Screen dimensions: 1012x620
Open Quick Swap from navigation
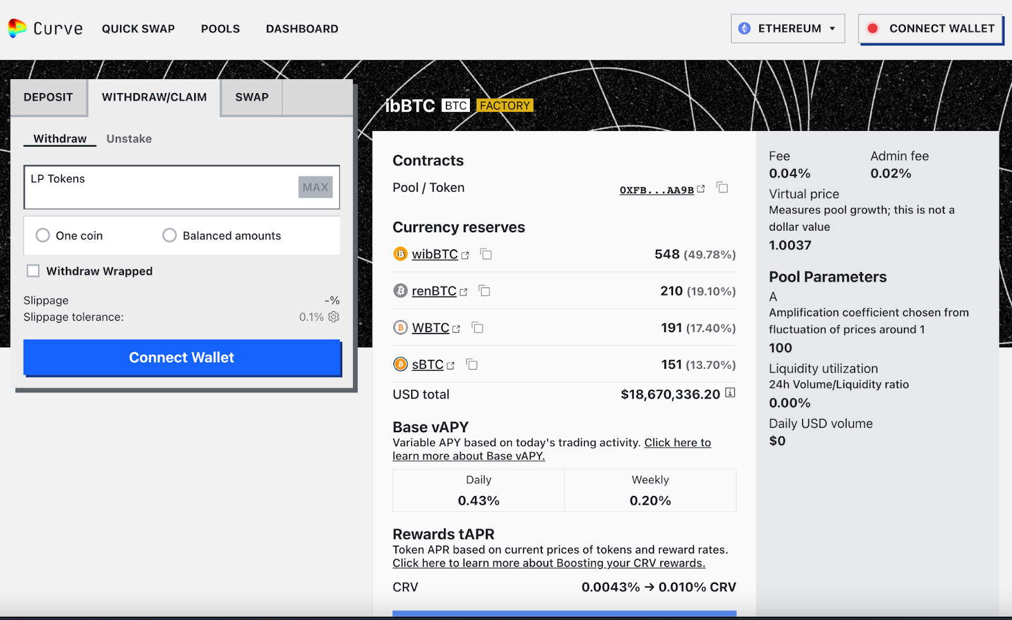(138, 29)
